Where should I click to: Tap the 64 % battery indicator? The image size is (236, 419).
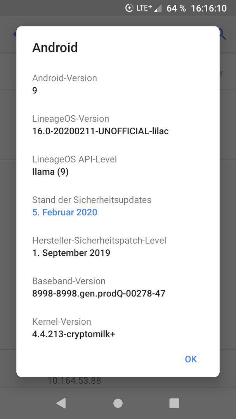click(x=176, y=8)
